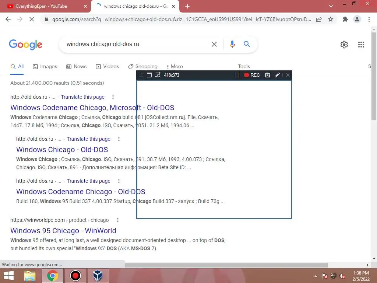Image resolution: width=377 pixels, height=283 pixels.
Task: Open options for Windows Chicago - Old-DOS result
Action: pos(119,139)
